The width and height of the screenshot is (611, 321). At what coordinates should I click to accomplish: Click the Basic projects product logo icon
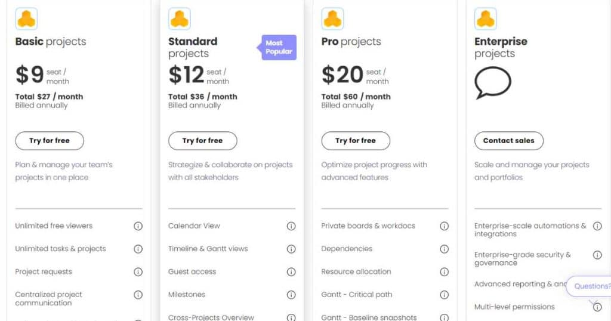tap(26, 18)
